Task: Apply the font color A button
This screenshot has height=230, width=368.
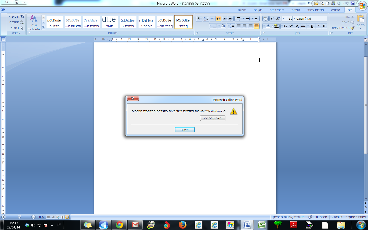Action: 268,26
